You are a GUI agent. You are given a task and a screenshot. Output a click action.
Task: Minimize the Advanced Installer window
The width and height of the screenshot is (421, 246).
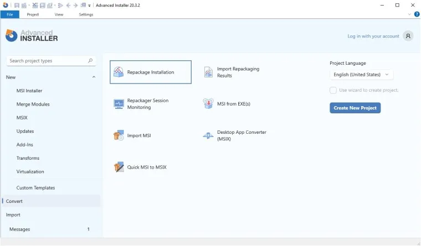pyautogui.click(x=382, y=5)
